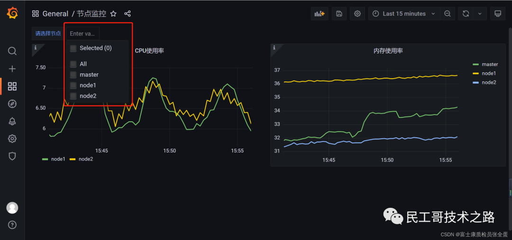512x240 pixels.
Task: Open the Explore compass icon
Action: tap(12, 104)
